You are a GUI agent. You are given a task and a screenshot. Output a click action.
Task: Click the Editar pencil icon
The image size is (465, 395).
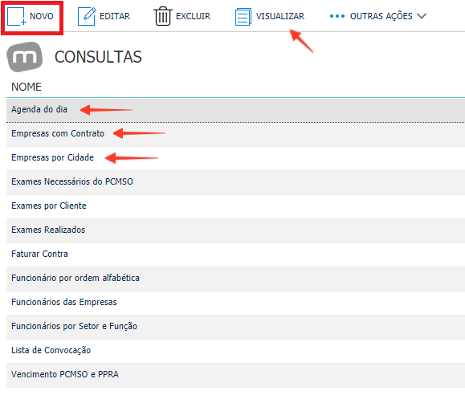87,16
